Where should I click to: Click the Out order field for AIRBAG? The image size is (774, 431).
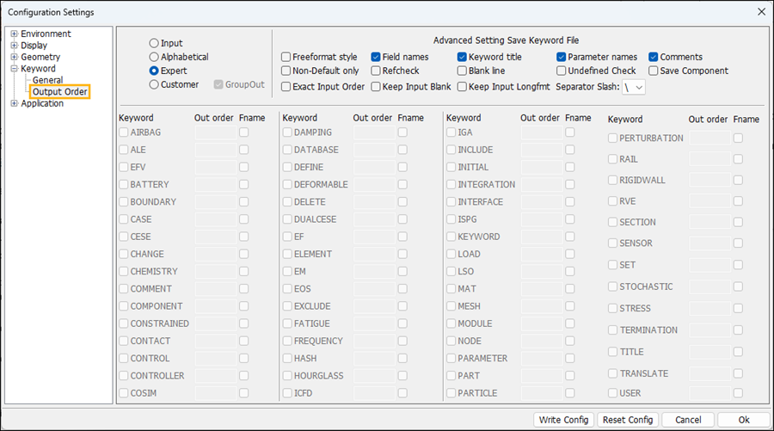click(x=214, y=132)
